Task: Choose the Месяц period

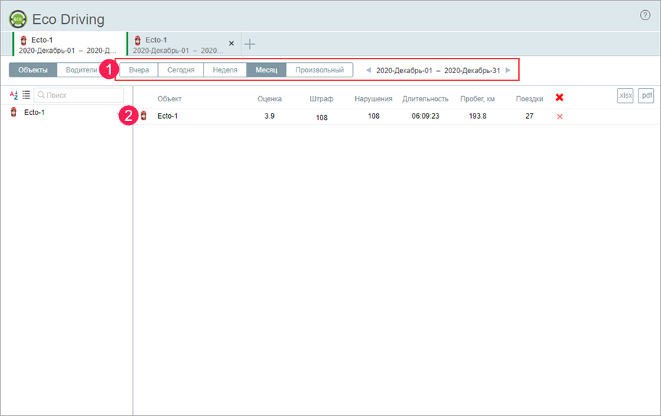Action: (x=267, y=70)
